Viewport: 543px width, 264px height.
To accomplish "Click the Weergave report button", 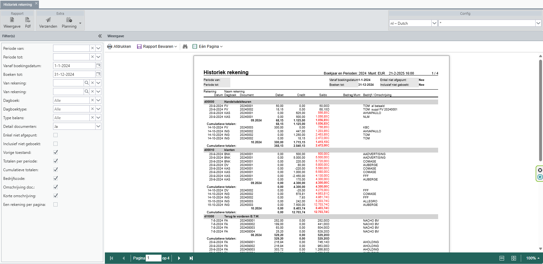I will pyautogui.click(x=12, y=23).
